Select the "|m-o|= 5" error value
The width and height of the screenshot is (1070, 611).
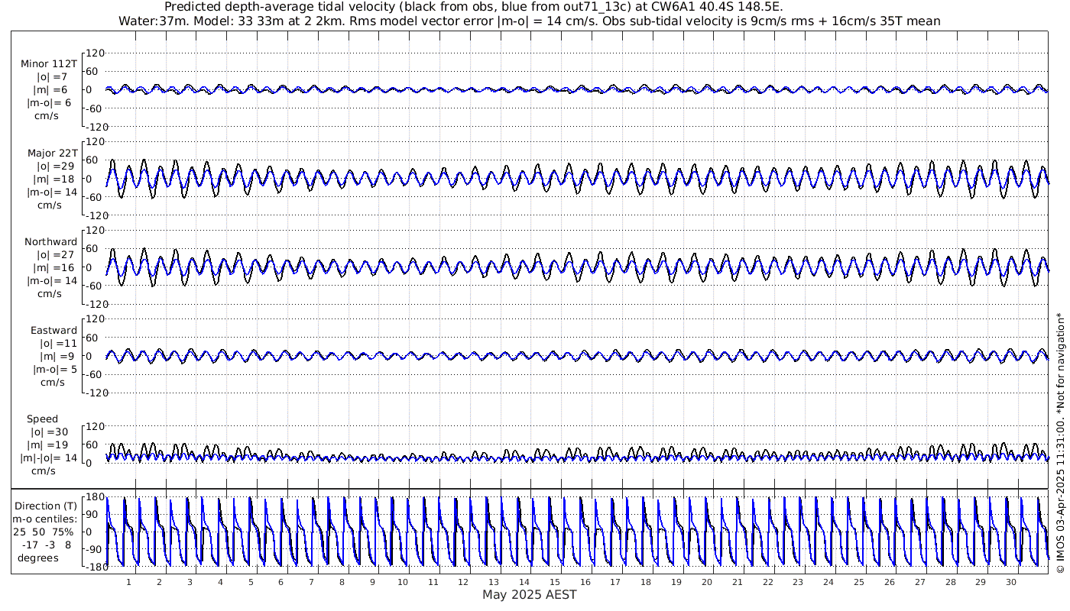tap(53, 369)
